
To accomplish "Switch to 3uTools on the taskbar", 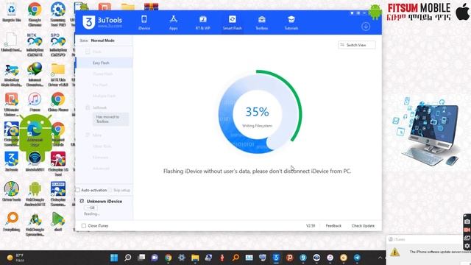I will (x=276, y=258).
